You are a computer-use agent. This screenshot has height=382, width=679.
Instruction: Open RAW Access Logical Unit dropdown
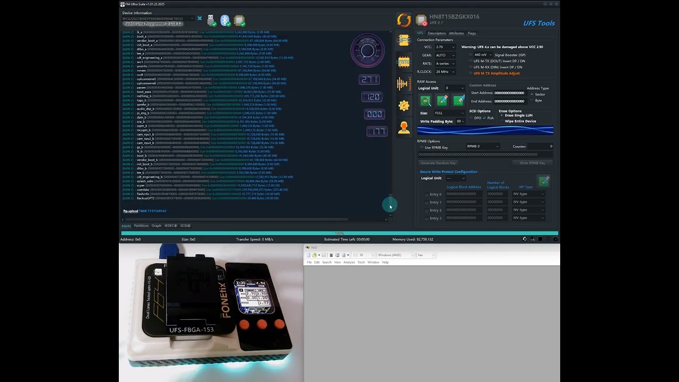click(x=455, y=88)
